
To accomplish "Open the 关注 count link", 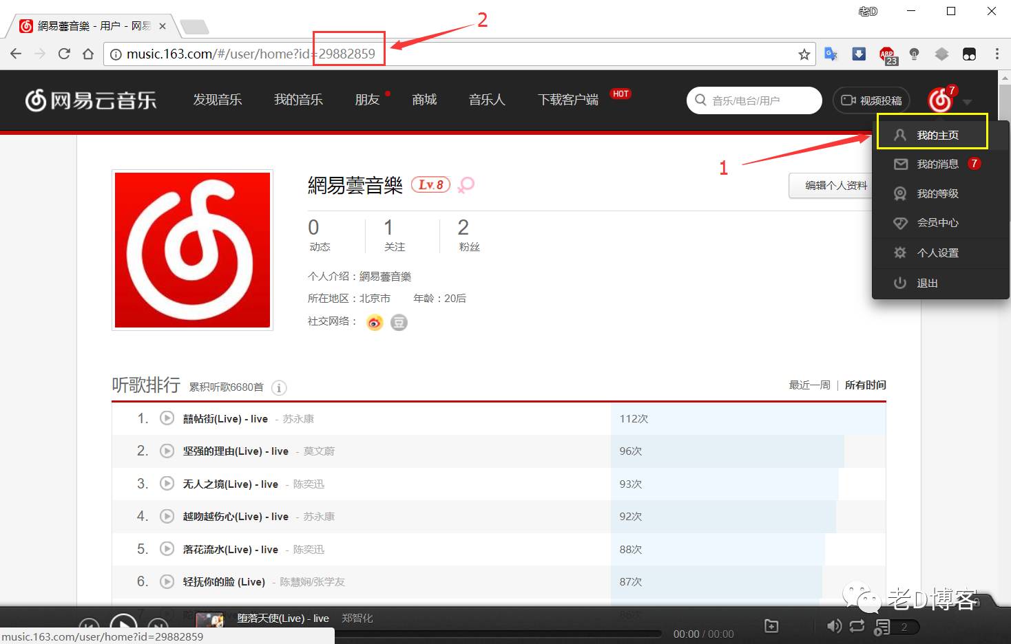I will click(394, 235).
